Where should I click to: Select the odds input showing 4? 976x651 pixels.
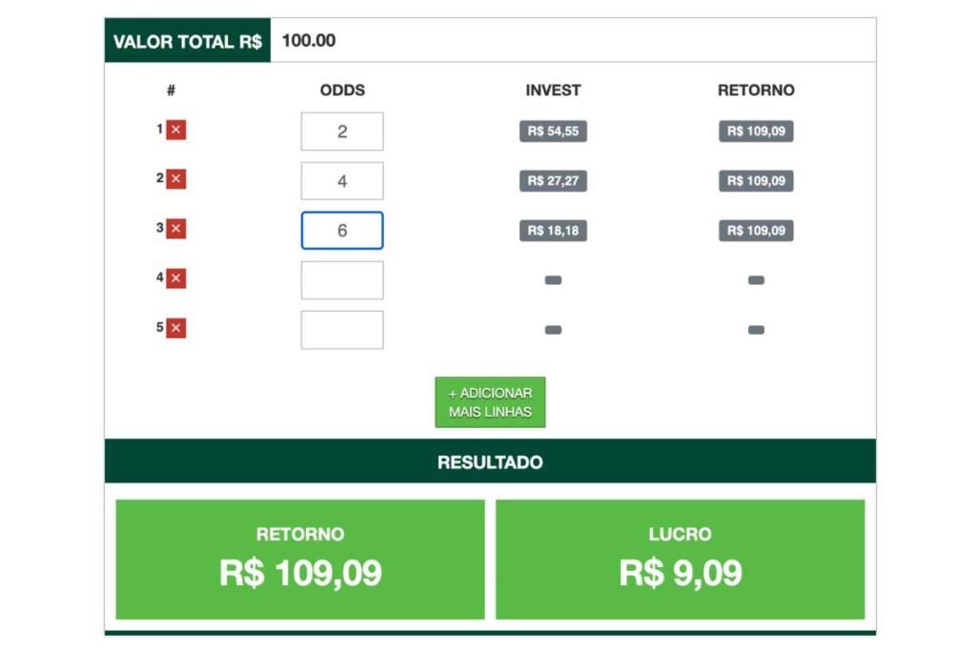pyautogui.click(x=342, y=181)
